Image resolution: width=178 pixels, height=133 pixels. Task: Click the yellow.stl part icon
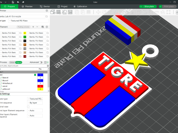tap(1, 89)
